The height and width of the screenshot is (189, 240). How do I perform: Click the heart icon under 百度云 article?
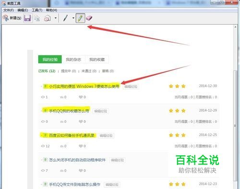tap(81, 146)
